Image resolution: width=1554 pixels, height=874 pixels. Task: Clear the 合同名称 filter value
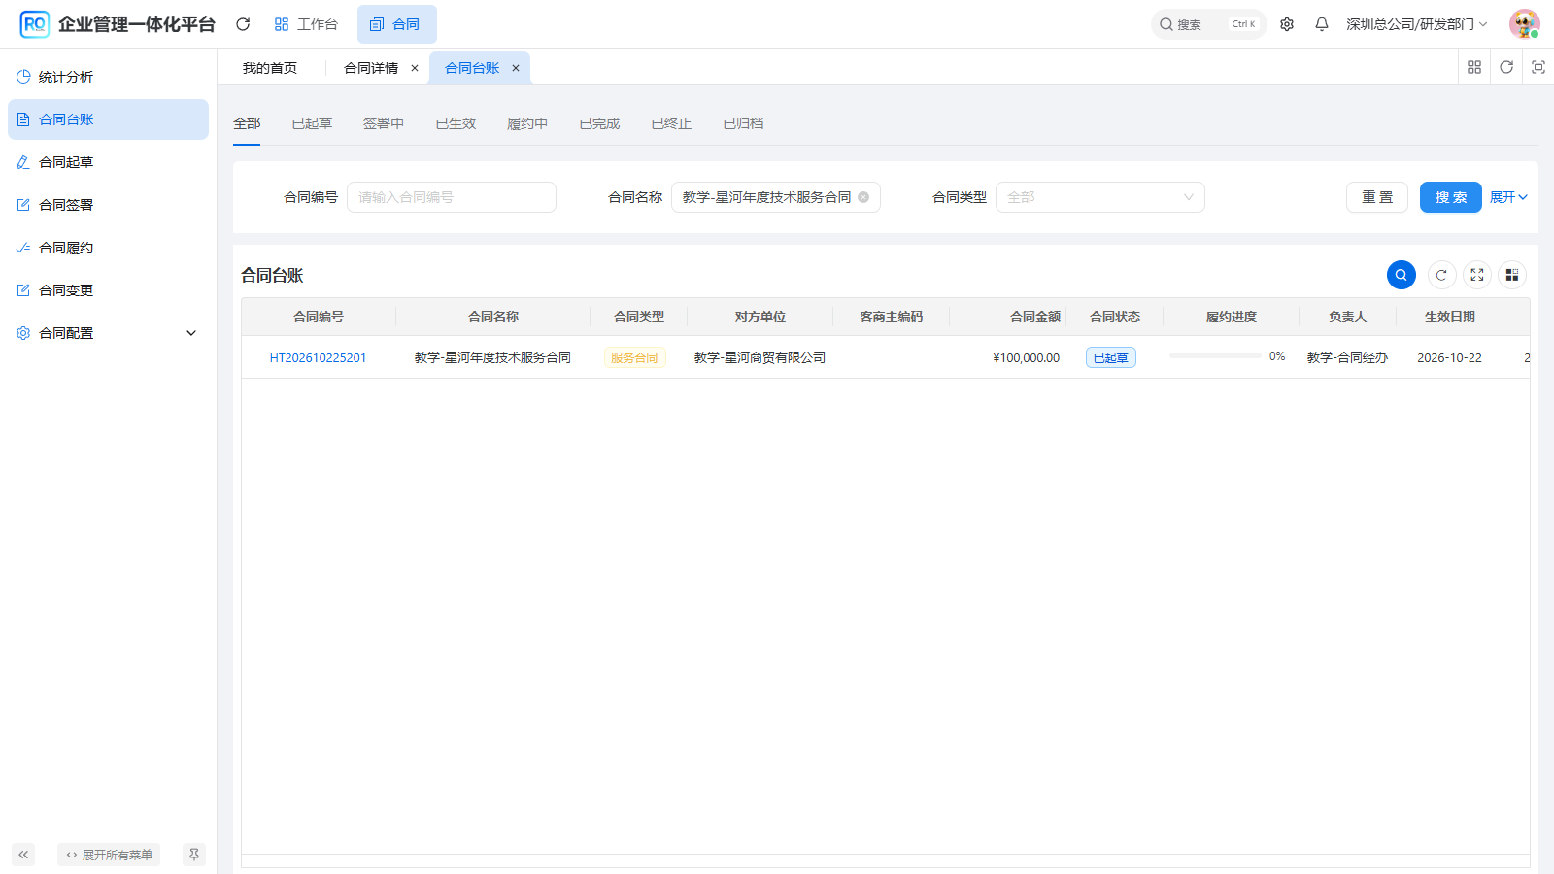coord(863,197)
